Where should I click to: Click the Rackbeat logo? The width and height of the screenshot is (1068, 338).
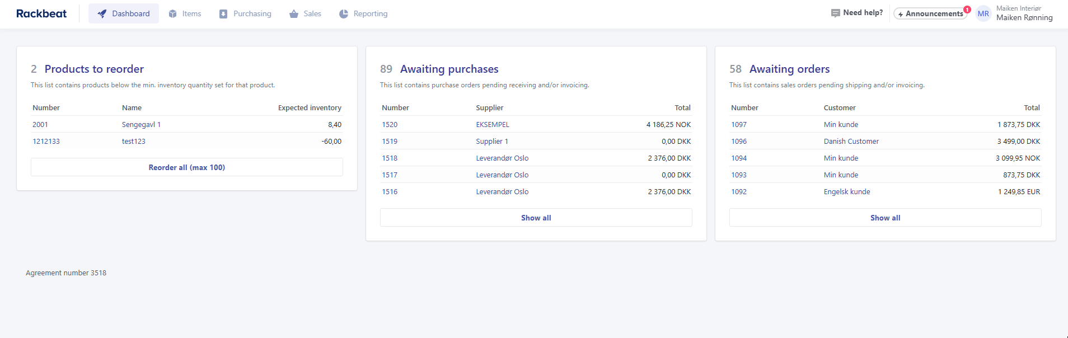[x=41, y=13]
